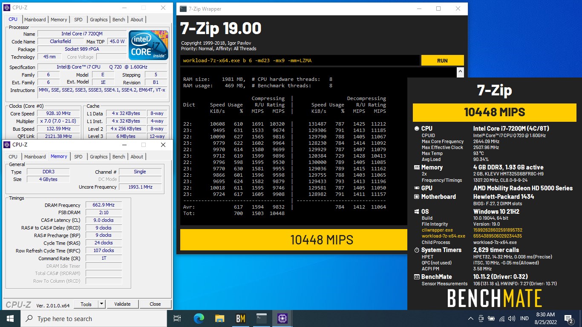The width and height of the screenshot is (582, 327).
Task: Click the IND language indicator
Action: 524,318
